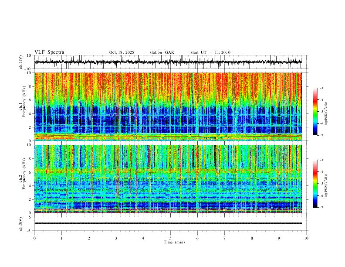This screenshot has width=345, height=267.
Task: Click the "start UT = 11:20:0" header text
Action: pyautogui.click(x=210, y=52)
